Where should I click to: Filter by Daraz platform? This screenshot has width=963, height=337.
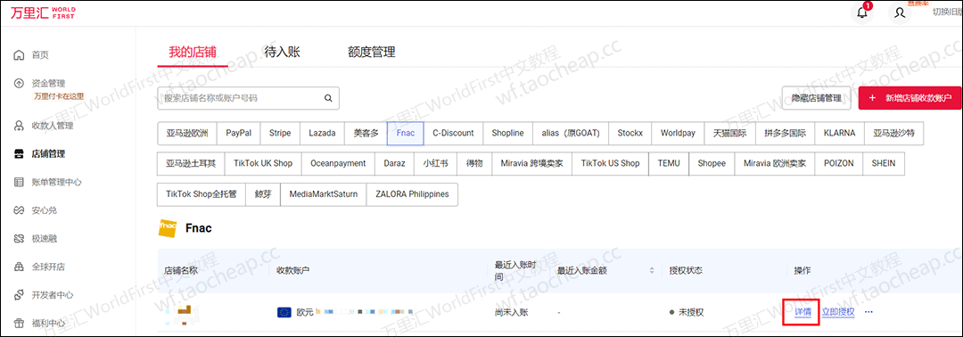pyautogui.click(x=394, y=163)
